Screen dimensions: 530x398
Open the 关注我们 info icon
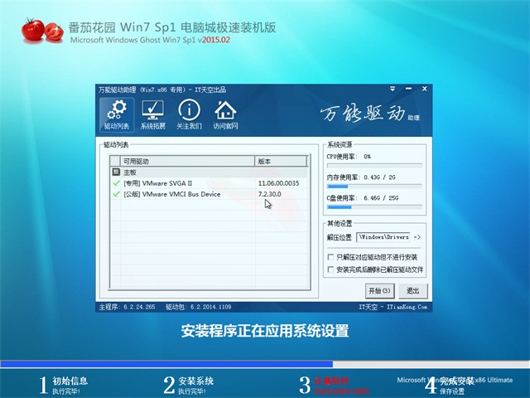point(189,115)
